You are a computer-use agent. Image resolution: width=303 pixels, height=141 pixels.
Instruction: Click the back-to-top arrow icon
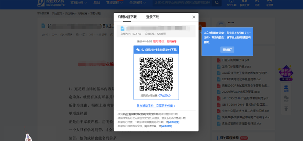tap(286, 109)
